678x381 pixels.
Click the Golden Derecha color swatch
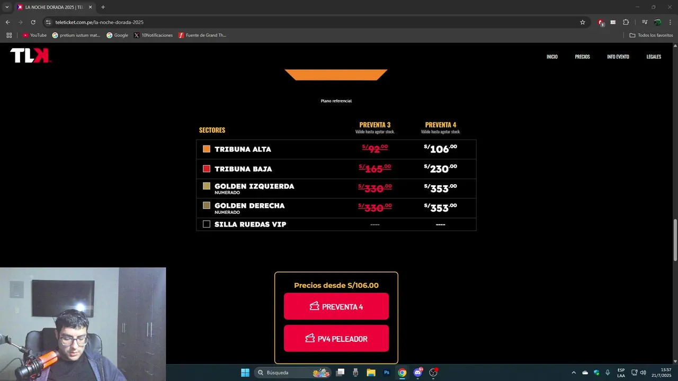(207, 205)
